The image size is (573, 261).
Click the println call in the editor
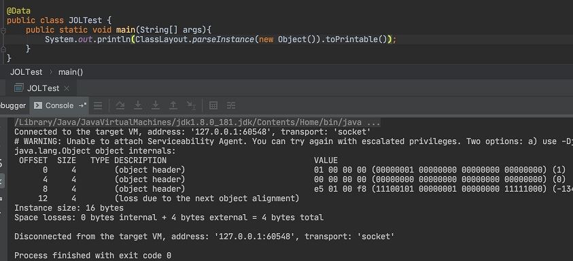coord(114,39)
